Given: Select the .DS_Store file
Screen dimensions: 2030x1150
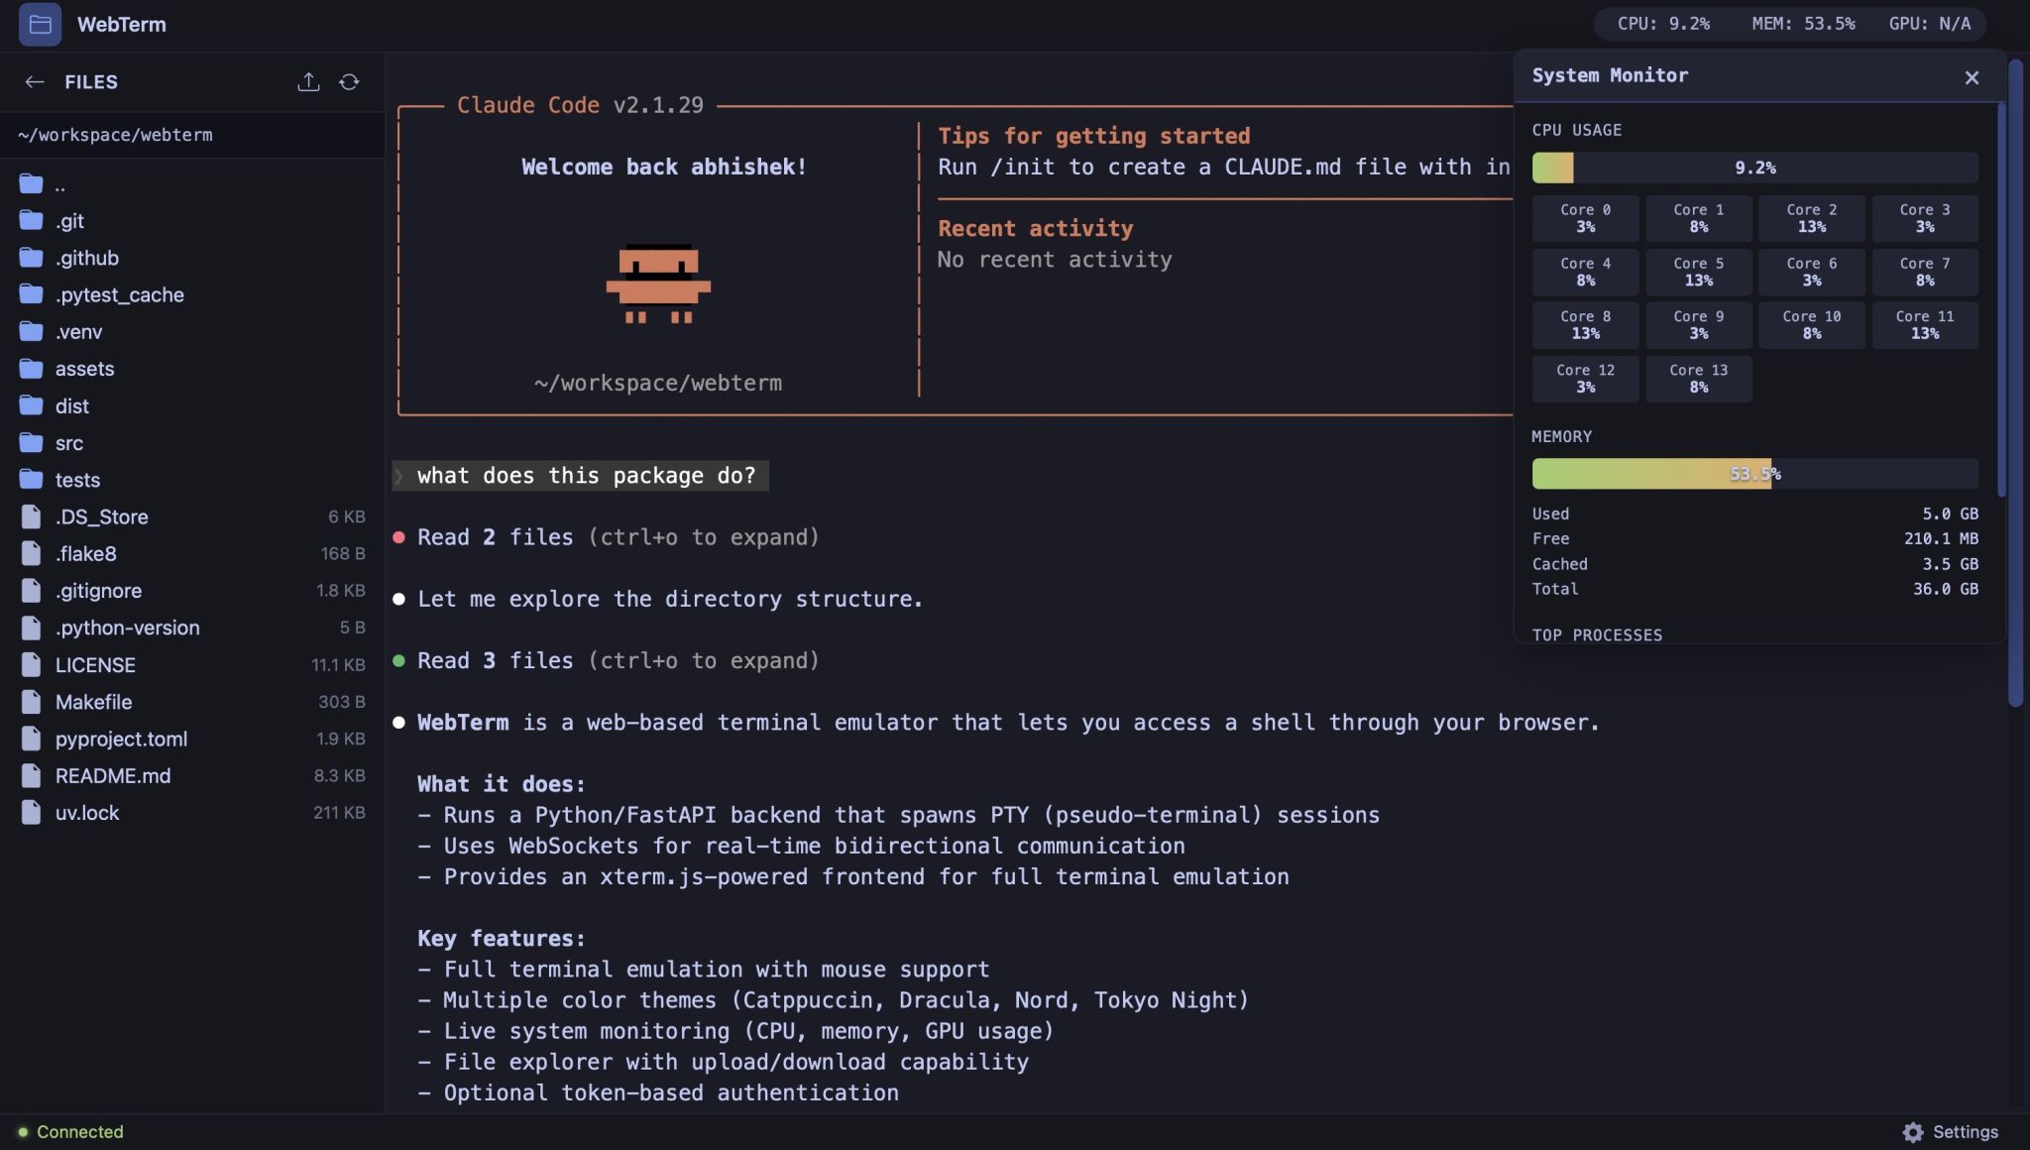Looking at the screenshot, I should 192,517.
